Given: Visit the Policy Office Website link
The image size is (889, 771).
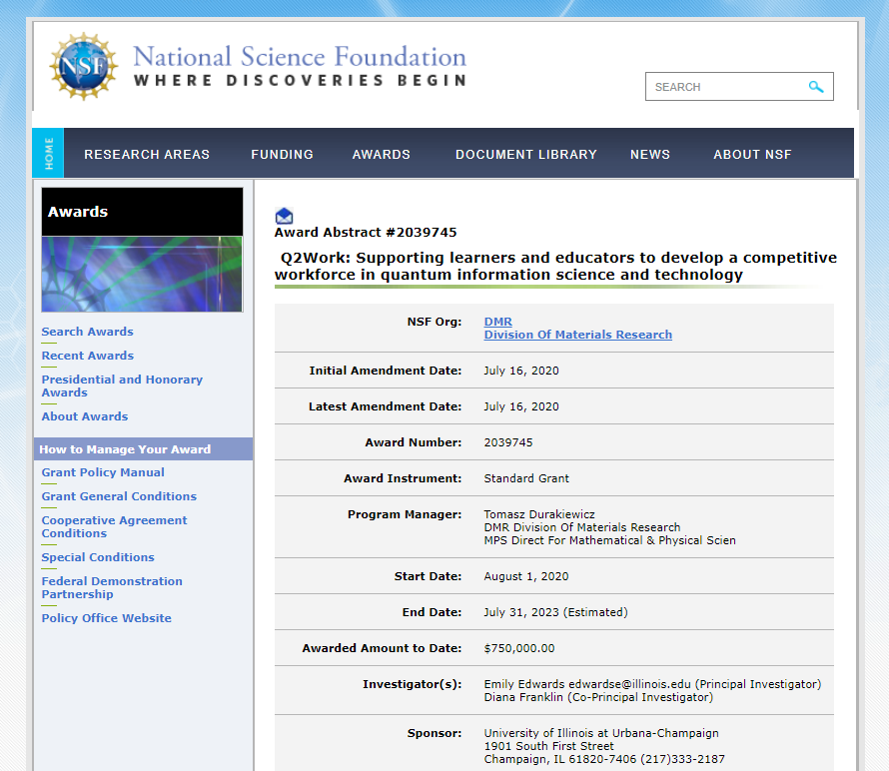Looking at the screenshot, I should coord(106,618).
